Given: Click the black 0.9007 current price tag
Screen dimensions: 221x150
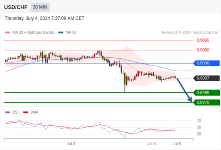Looking at the screenshot, I should (x=207, y=78).
